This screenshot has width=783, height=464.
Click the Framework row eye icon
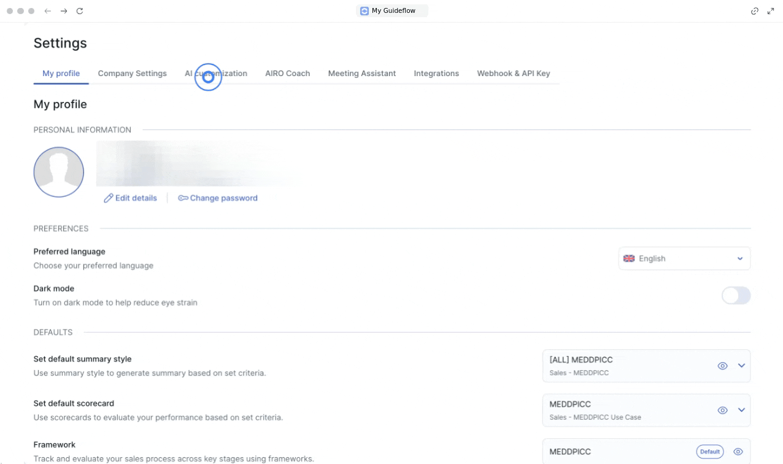pyautogui.click(x=738, y=452)
